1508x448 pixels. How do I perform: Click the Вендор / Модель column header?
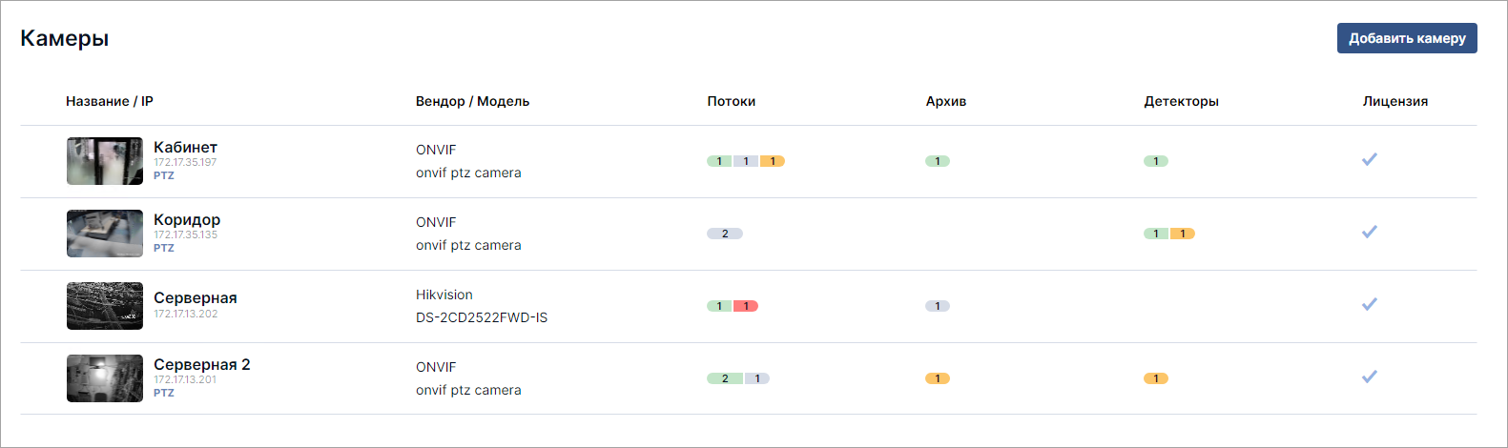pos(472,101)
